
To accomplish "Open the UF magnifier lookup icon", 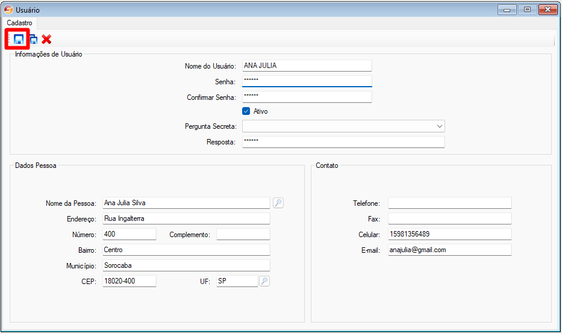I will (x=264, y=281).
